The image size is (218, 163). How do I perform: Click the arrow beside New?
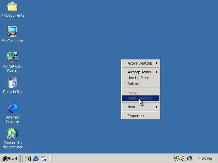(157, 107)
